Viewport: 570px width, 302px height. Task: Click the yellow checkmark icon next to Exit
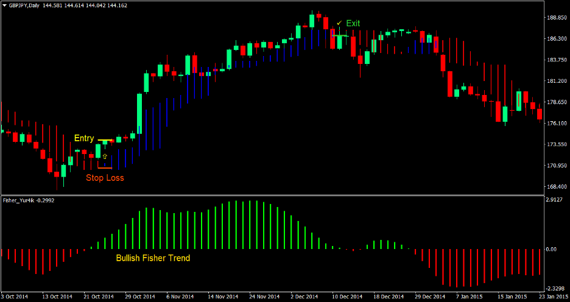click(x=339, y=23)
